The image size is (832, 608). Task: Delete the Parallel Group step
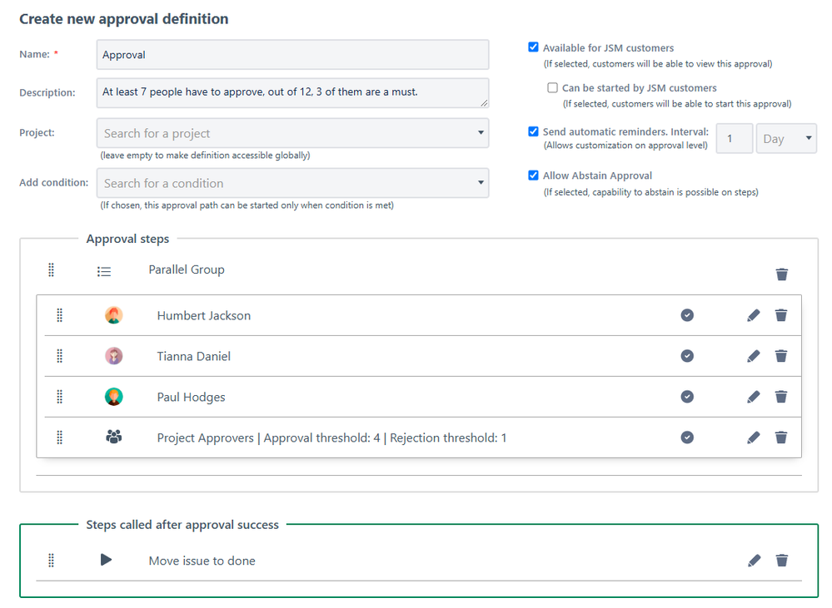point(781,274)
